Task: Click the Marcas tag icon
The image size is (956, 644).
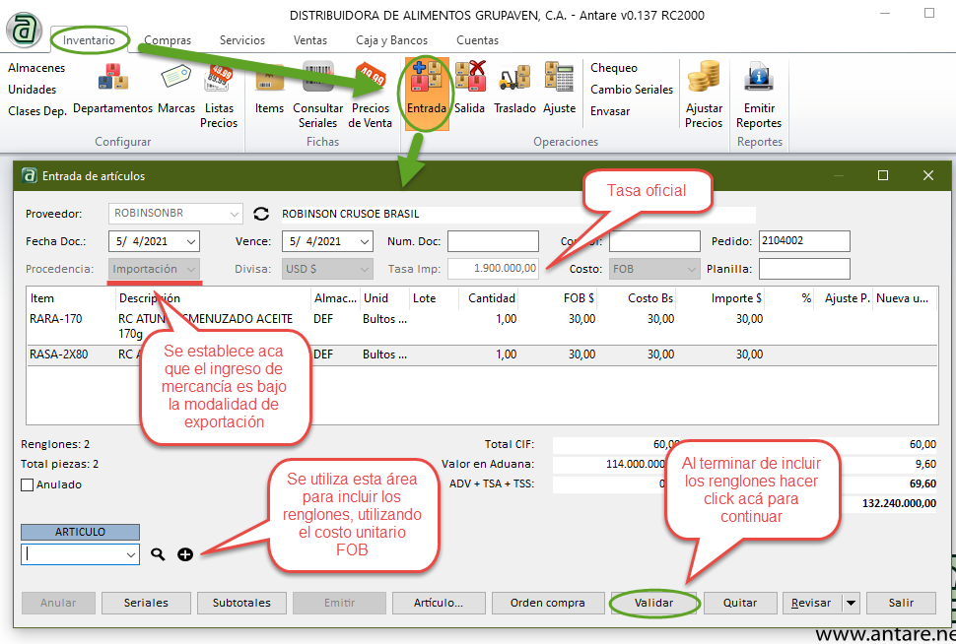Action: point(176,78)
